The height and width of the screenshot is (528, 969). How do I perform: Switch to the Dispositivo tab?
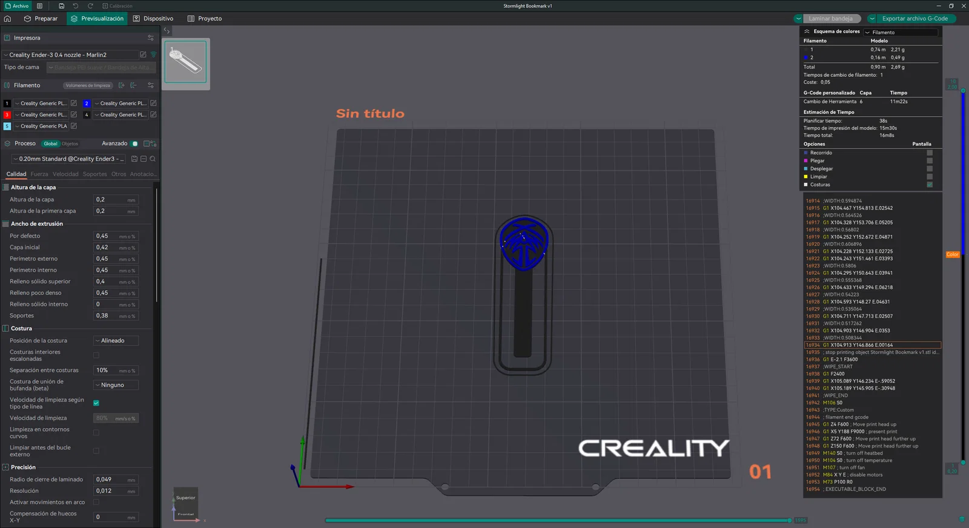coord(153,19)
